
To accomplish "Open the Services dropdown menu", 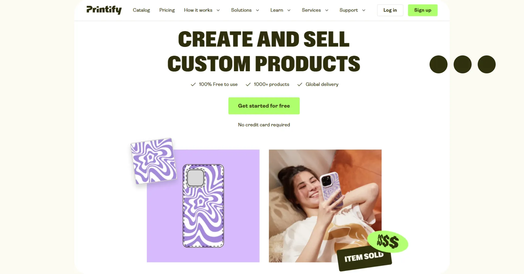I will [315, 10].
